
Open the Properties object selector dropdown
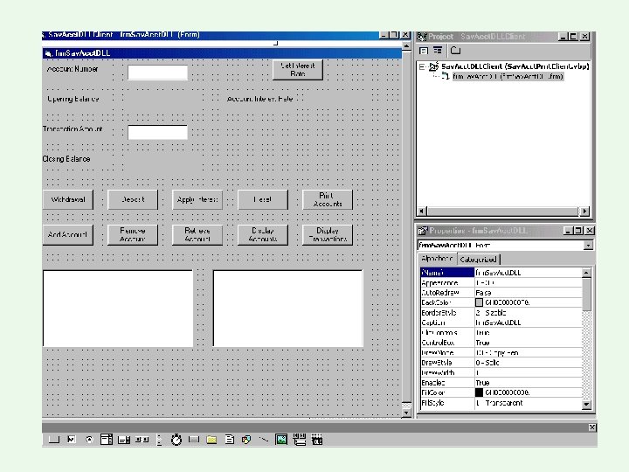[588, 246]
